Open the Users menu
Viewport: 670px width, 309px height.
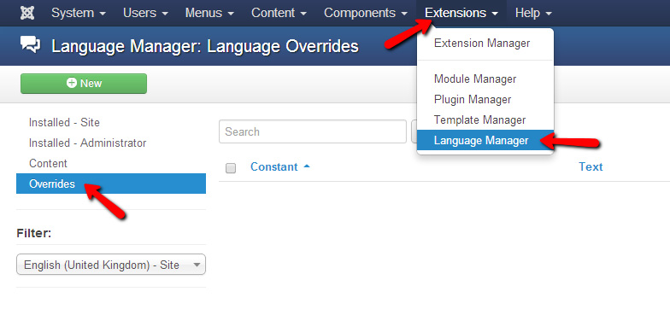point(145,13)
